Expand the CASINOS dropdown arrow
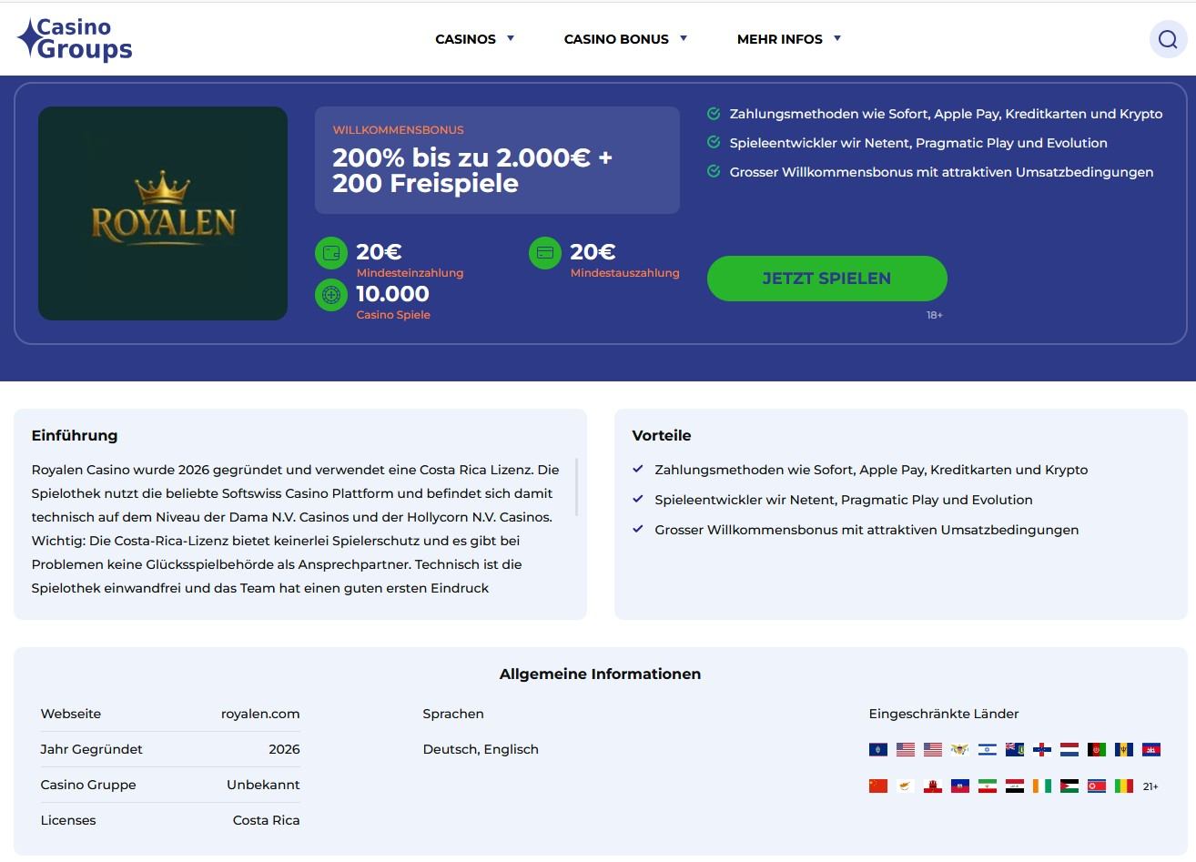Viewport: 1196px width, 862px height. coord(511,38)
